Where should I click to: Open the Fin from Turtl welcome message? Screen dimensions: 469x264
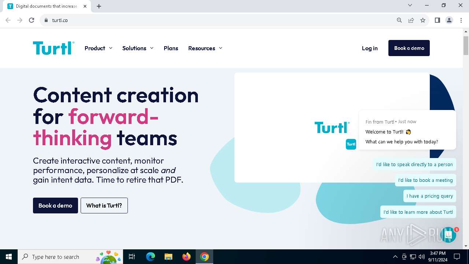pyautogui.click(x=407, y=130)
